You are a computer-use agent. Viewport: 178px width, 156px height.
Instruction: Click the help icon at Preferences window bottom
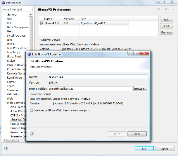[x=6, y=148]
